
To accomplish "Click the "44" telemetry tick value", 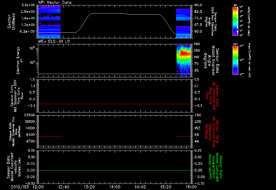I will tap(196, 141).
